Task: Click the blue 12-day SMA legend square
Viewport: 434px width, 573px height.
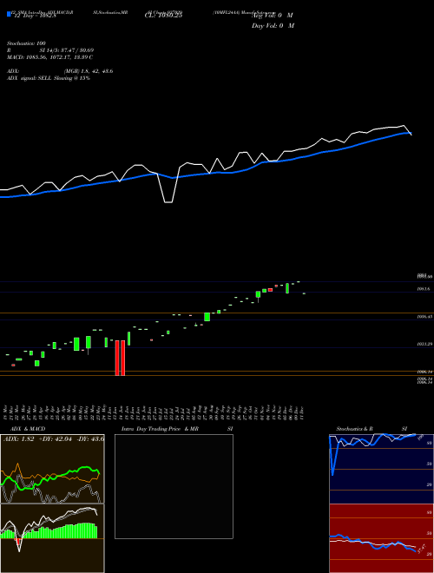Action: [x=9, y=14]
